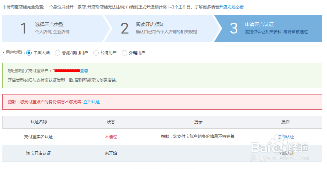Click the 提示 column header
327x169 pixels.
pyautogui.click(x=198, y=122)
